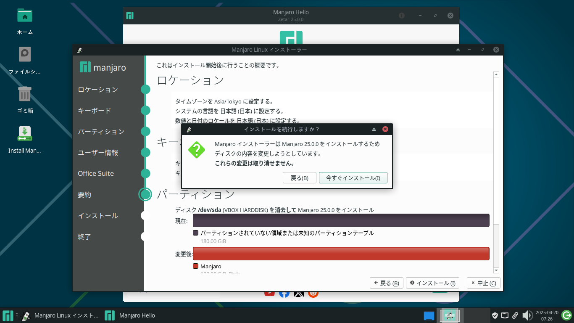Click the Manjaro start menu icon in taskbar
The width and height of the screenshot is (574, 323).
point(8,315)
